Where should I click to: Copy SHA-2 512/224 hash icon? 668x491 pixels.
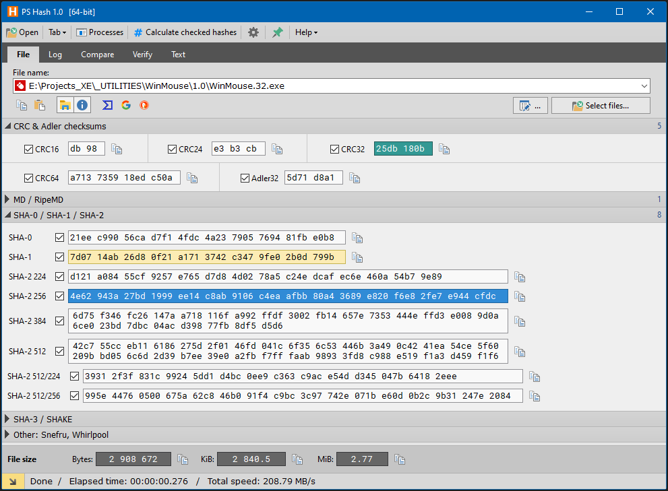click(x=535, y=377)
